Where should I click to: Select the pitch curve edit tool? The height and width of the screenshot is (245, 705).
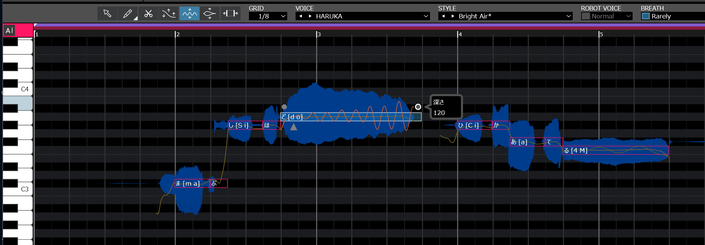tap(169, 14)
